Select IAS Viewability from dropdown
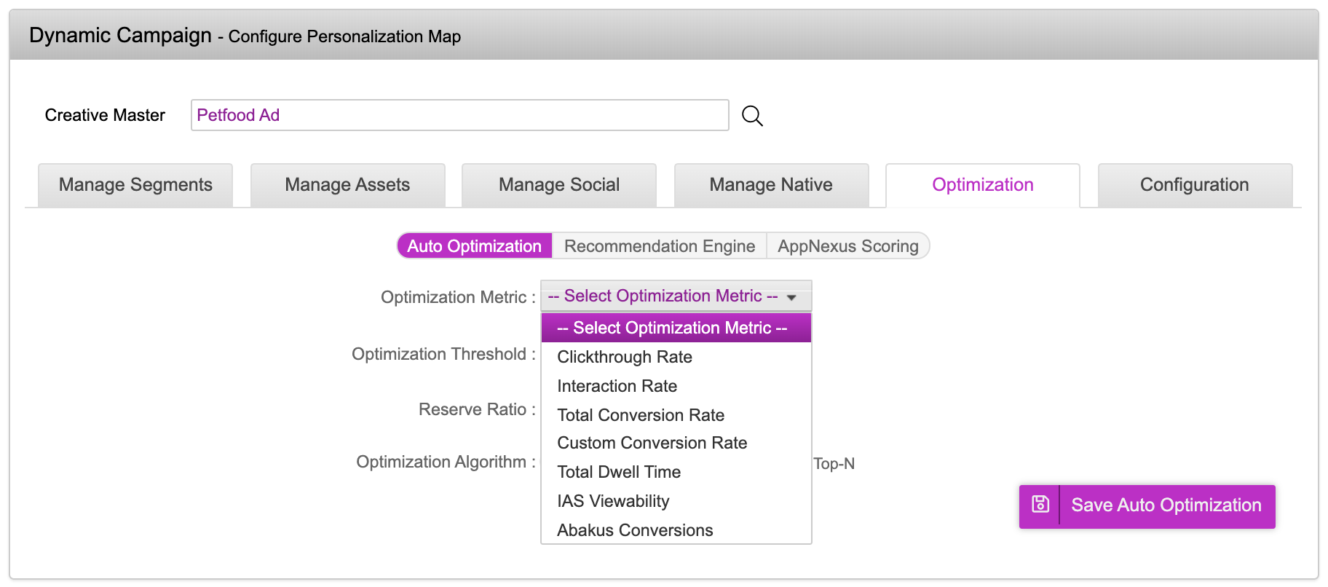Viewport: 1328px width, 587px height. pos(613,501)
